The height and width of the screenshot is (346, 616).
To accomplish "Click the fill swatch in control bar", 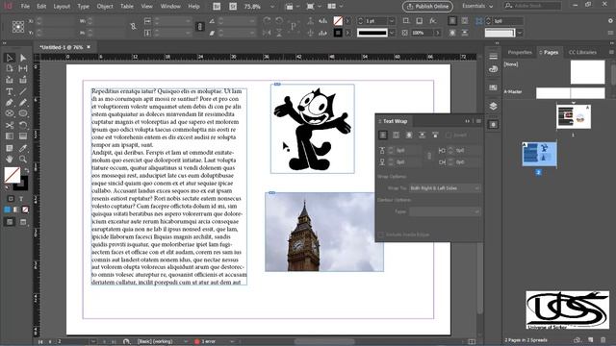I will point(338,21).
